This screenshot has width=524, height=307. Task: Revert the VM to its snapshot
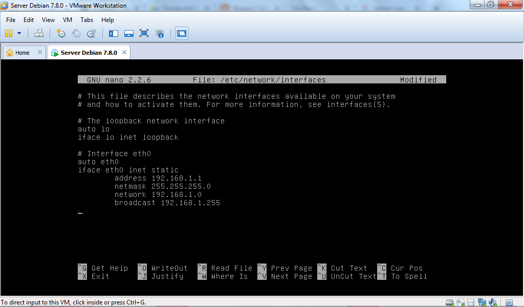pyautogui.click(x=76, y=33)
